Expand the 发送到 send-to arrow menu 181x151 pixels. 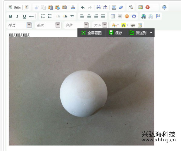(151, 33)
